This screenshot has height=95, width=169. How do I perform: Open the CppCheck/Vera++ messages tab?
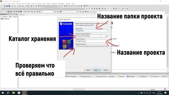tap(106, 76)
